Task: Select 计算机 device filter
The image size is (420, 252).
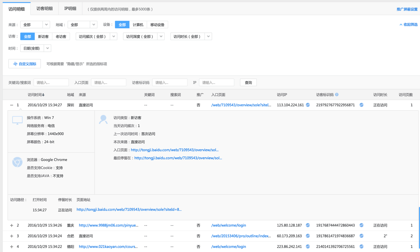Action: point(138,25)
